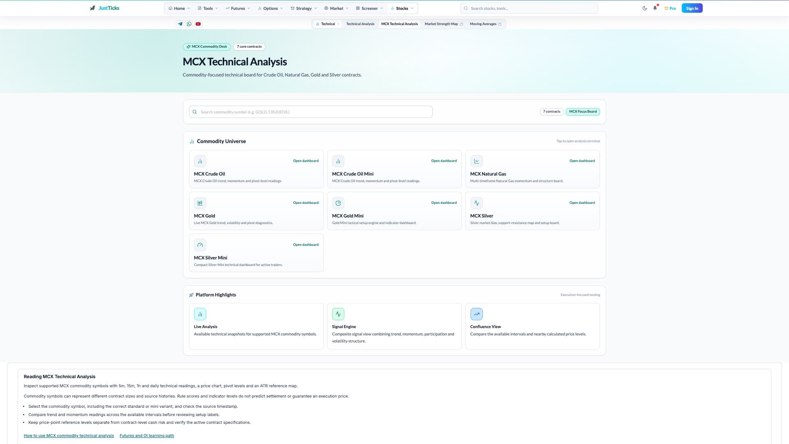Select the MCX Technical Analysis tab
The height and width of the screenshot is (444, 789).
399,24
